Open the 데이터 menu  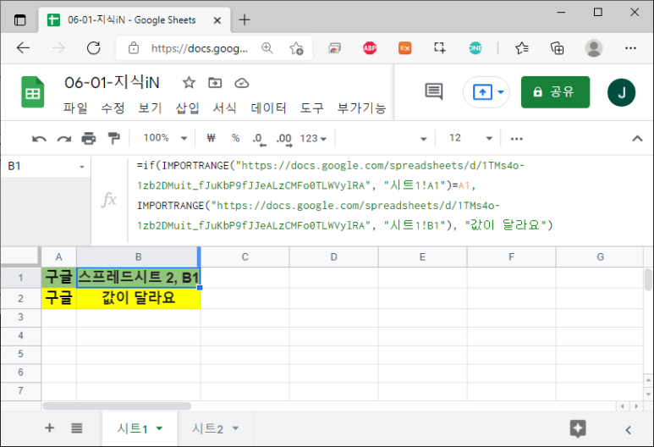(x=268, y=108)
